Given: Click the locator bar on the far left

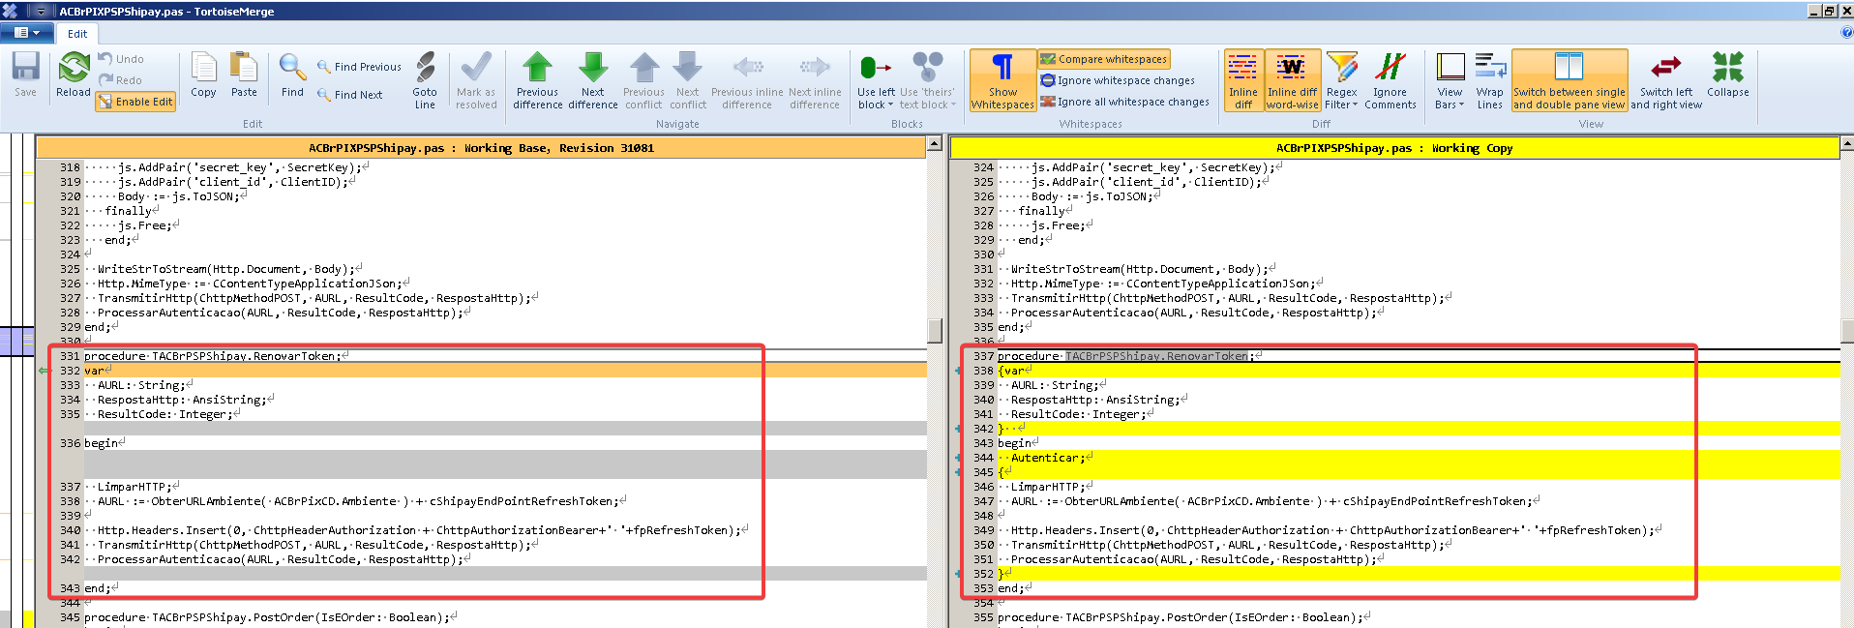Looking at the screenshot, I should click(x=16, y=381).
